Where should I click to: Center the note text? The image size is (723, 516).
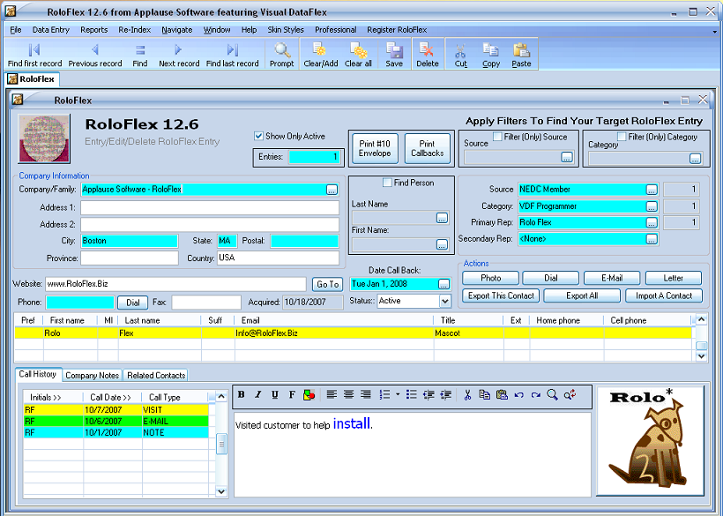coord(348,395)
